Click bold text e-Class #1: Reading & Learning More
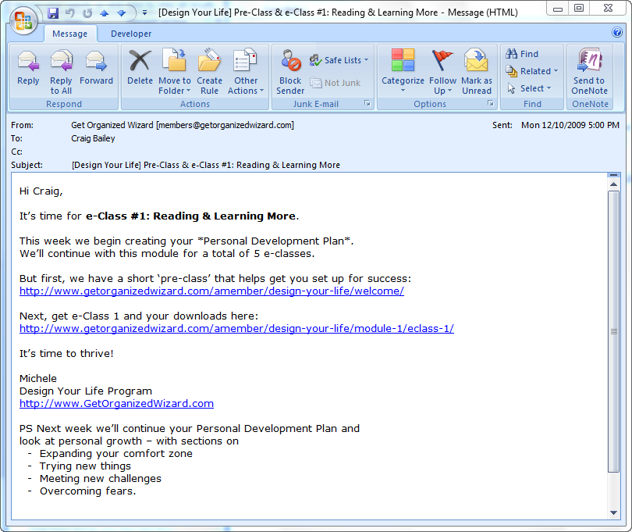632x532 pixels. click(190, 216)
